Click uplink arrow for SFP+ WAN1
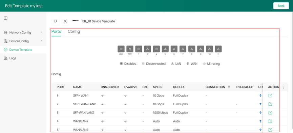293x133 pixels. [x=260, y=96]
